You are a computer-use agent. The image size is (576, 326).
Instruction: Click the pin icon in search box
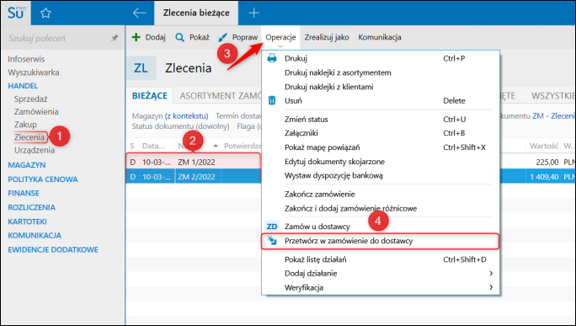pos(115,38)
